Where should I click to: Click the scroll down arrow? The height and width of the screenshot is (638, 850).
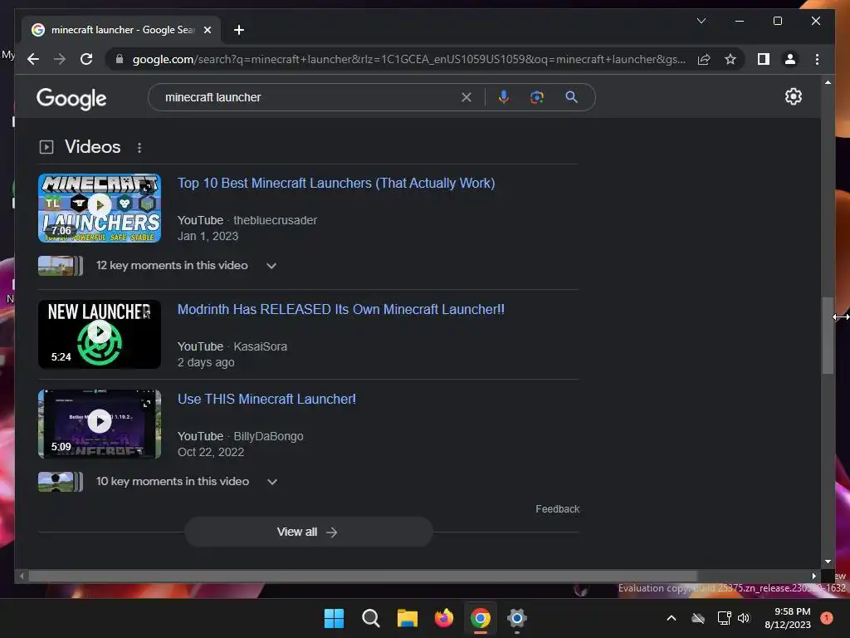tap(828, 562)
